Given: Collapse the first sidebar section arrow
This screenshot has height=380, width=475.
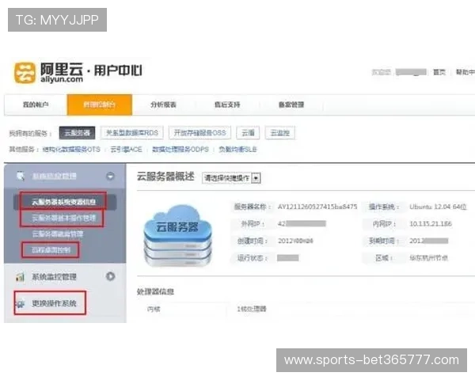Looking at the screenshot, I should [x=110, y=176].
